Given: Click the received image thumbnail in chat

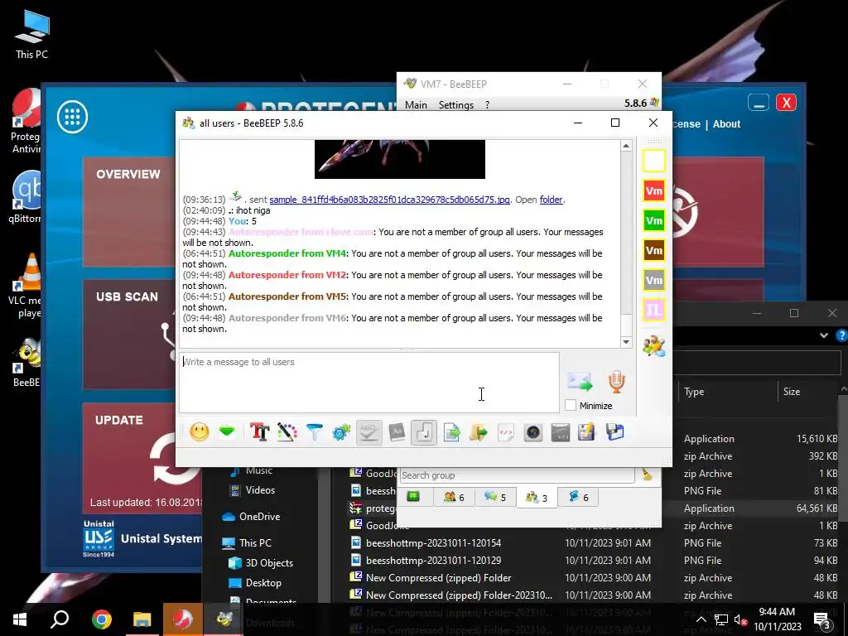Looking at the screenshot, I should click(400, 159).
